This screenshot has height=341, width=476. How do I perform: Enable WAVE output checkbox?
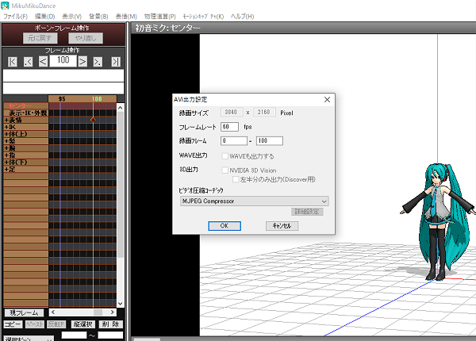[225, 156]
